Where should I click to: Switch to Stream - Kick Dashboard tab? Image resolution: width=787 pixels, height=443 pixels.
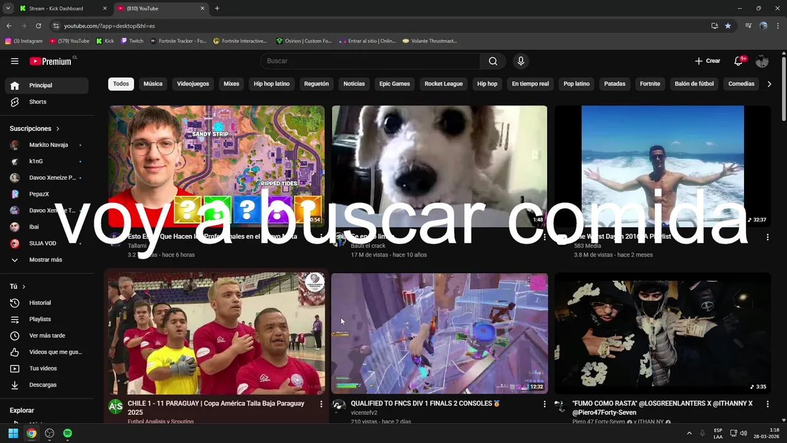63,9
